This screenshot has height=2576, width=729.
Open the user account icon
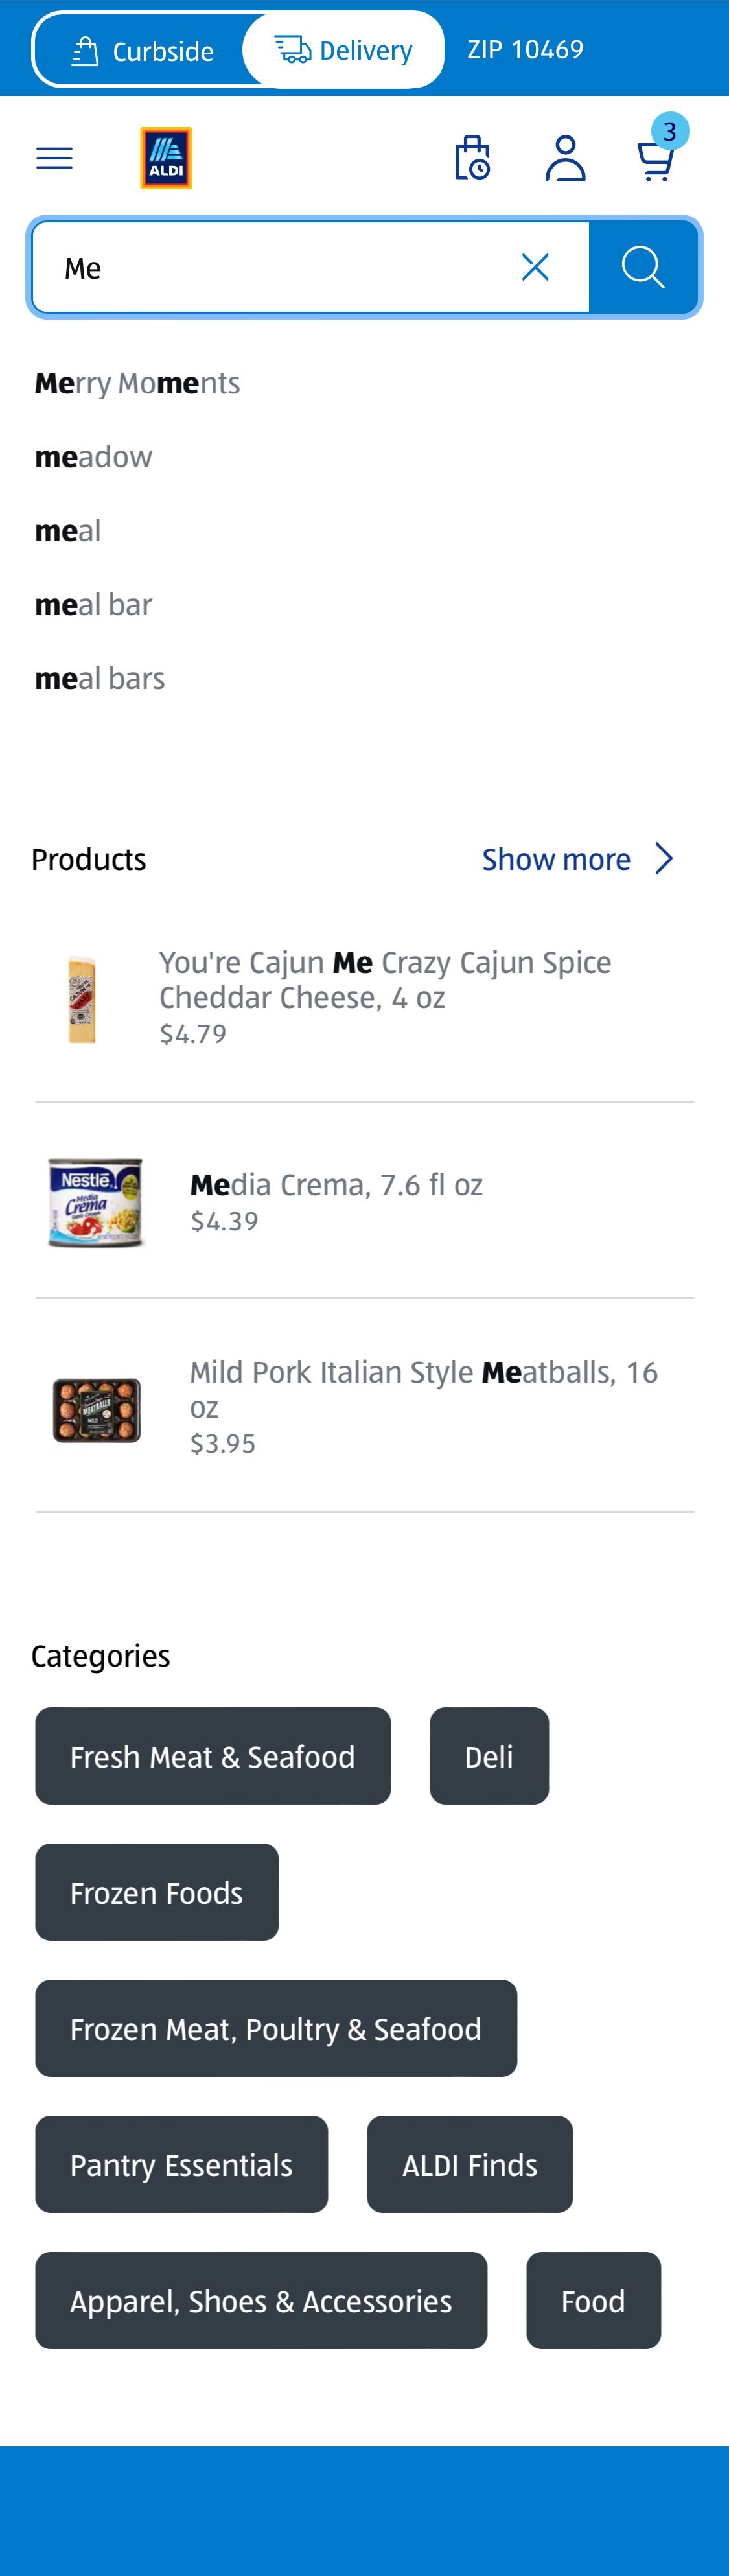[x=565, y=158]
